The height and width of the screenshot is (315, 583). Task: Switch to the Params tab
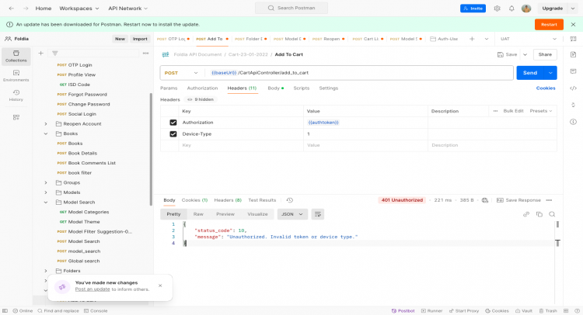(x=169, y=88)
